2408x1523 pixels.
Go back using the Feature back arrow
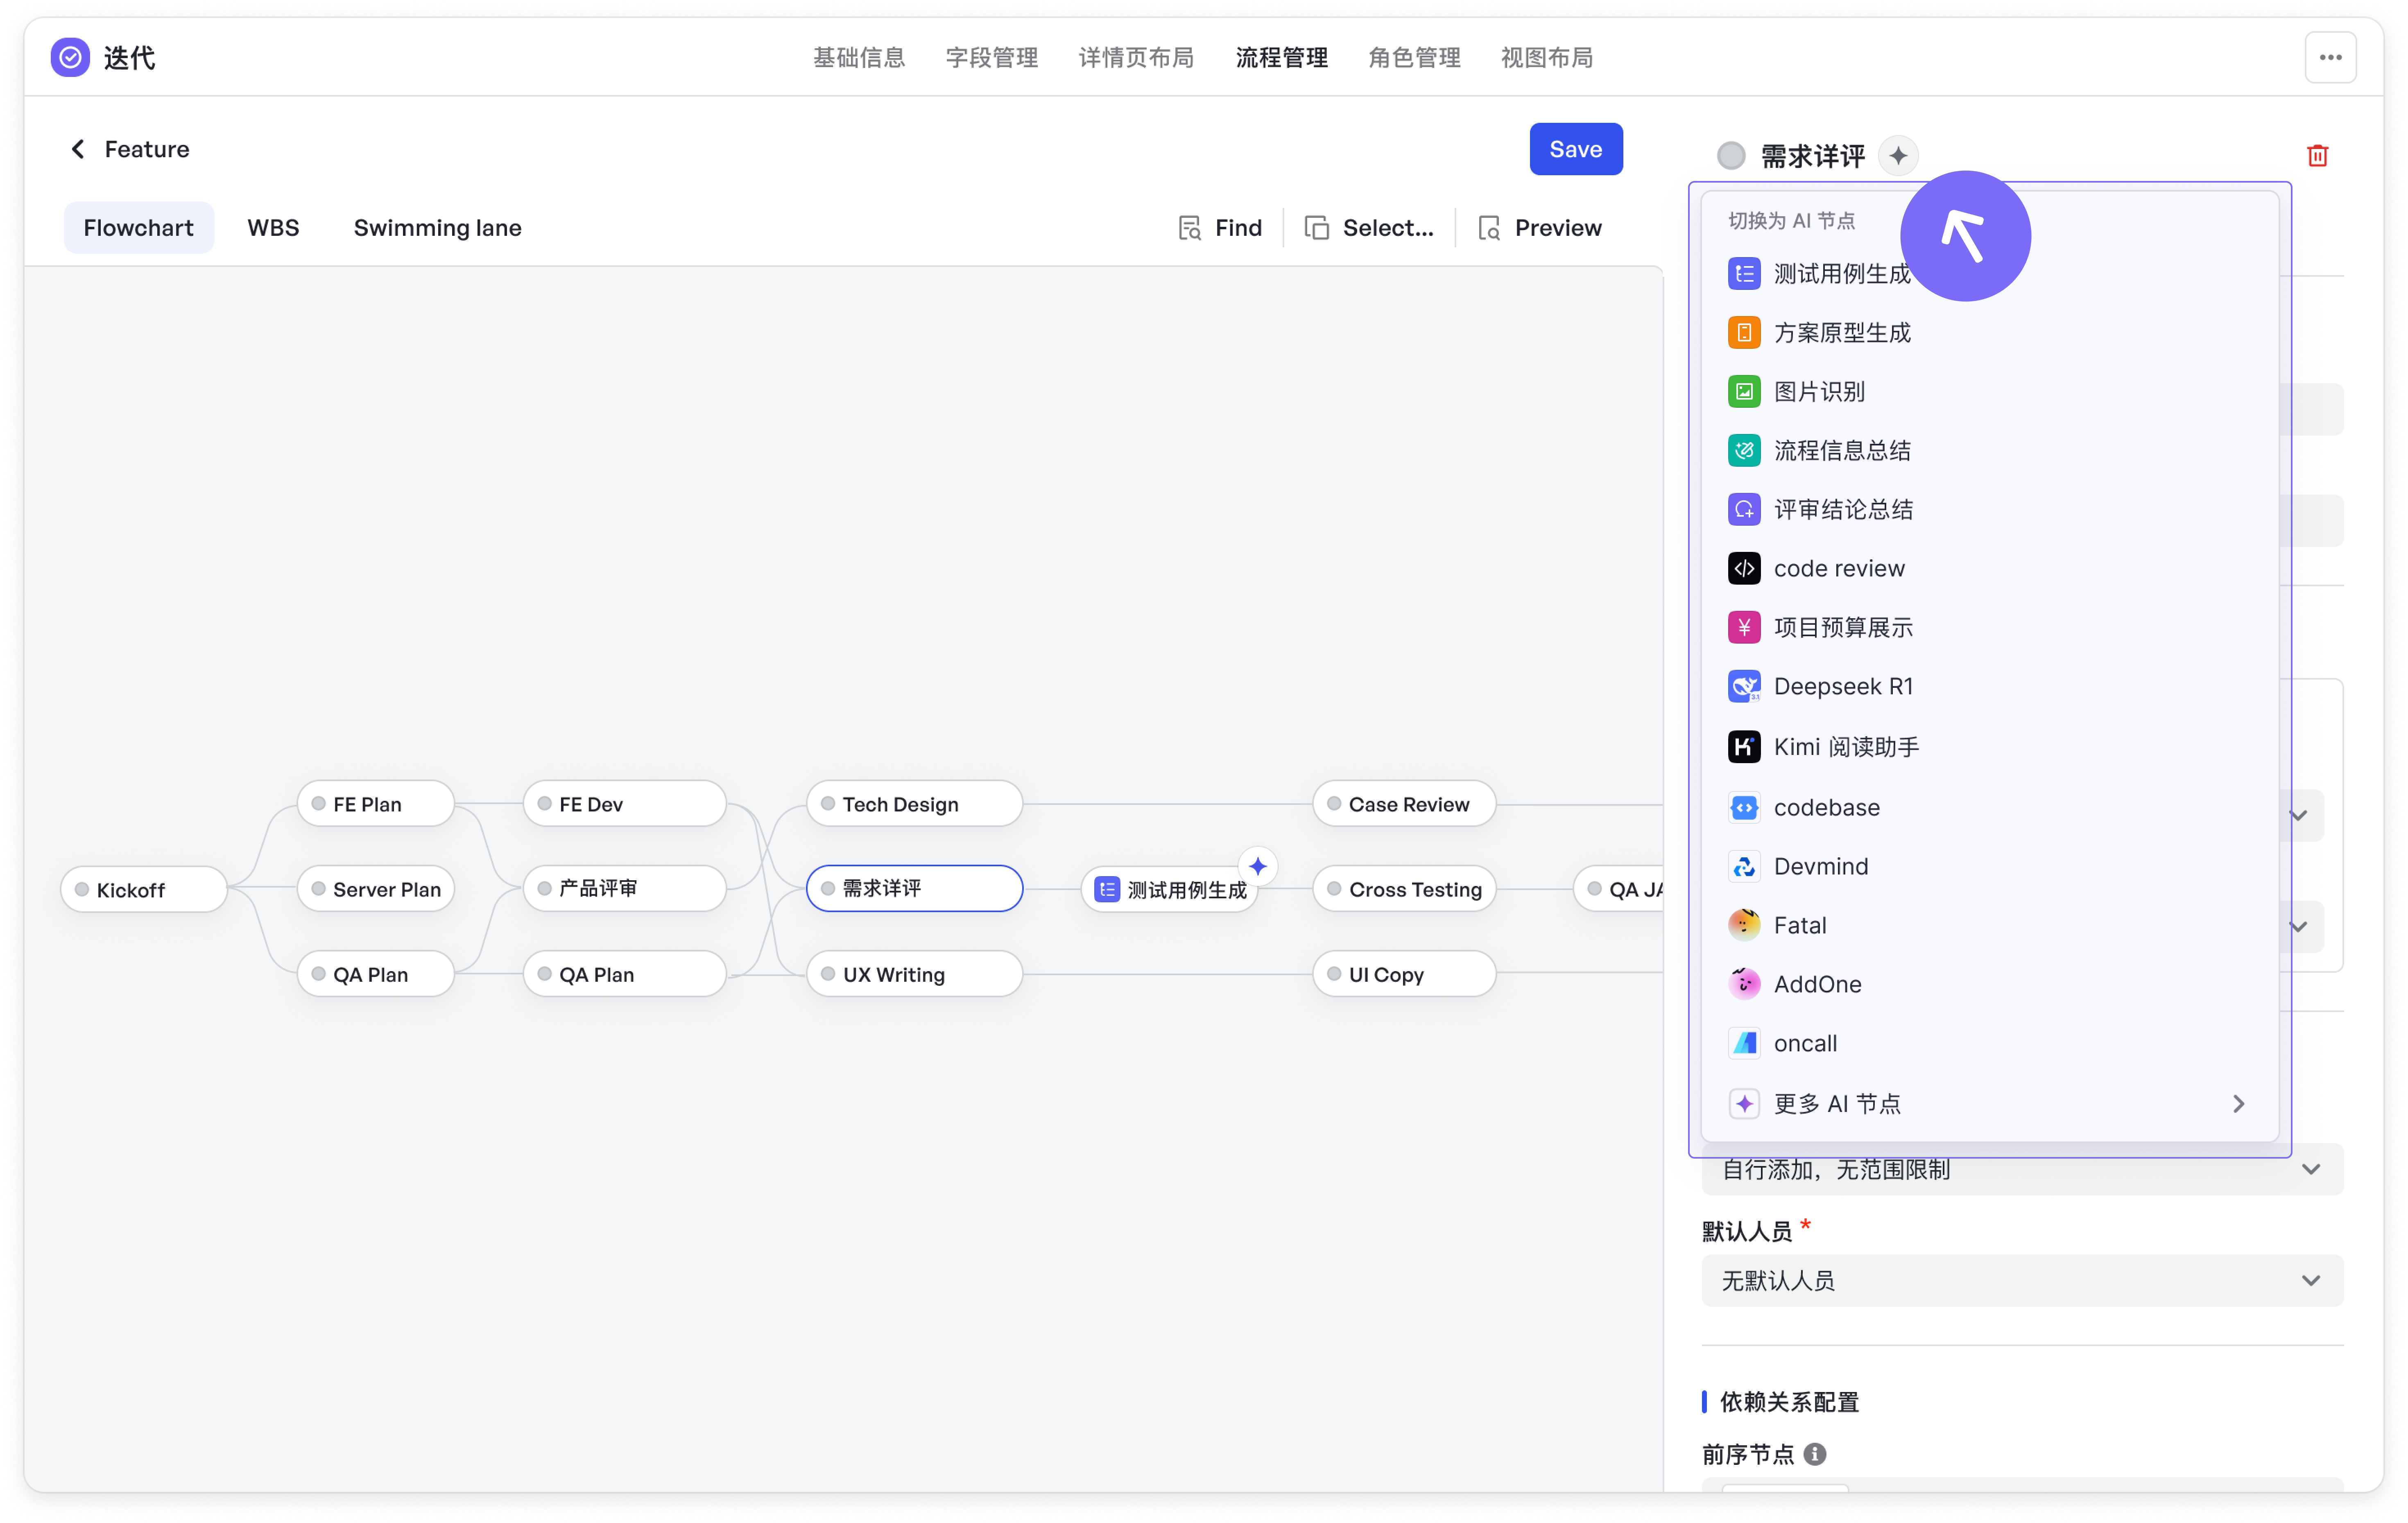pos(78,149)
